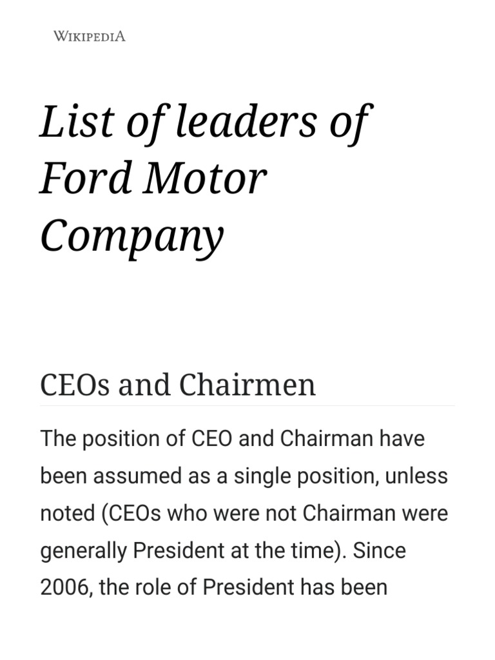Click the paragraph line starting 'been assumed as'
This screenshot has height=660, width=495.
[244, 476]
